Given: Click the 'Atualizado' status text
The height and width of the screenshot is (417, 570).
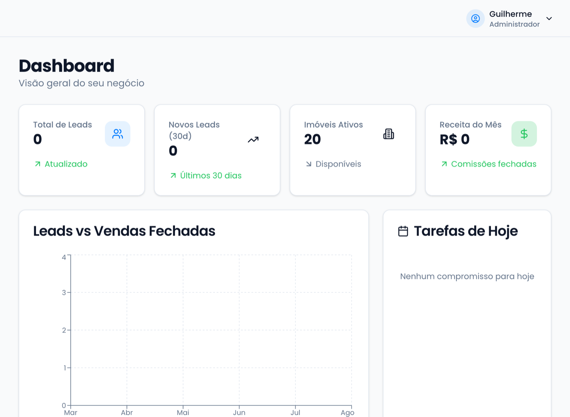Looking at the screenshot, I should pos(66,164).
